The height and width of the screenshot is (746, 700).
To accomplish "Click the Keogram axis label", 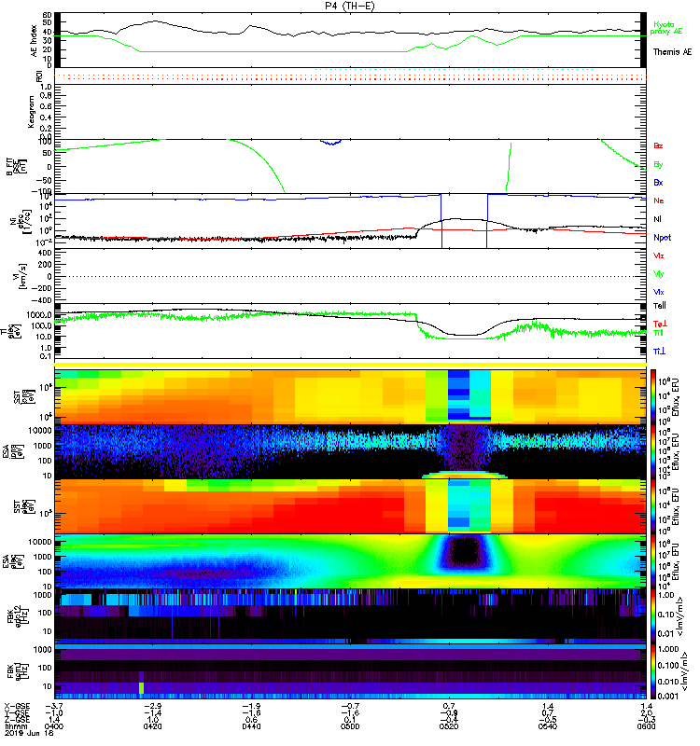I will coord(31,112).
